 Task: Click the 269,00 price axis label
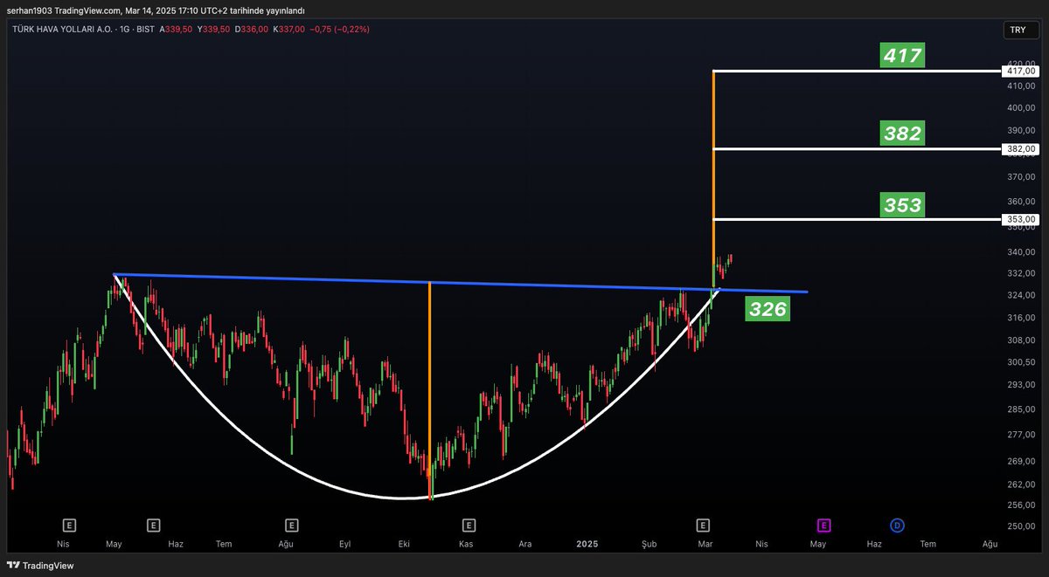point(1021,461)
